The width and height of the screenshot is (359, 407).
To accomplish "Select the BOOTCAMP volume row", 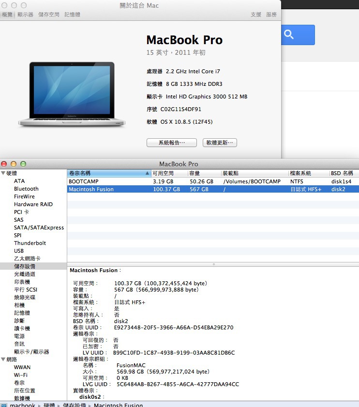I will point(213,181).
